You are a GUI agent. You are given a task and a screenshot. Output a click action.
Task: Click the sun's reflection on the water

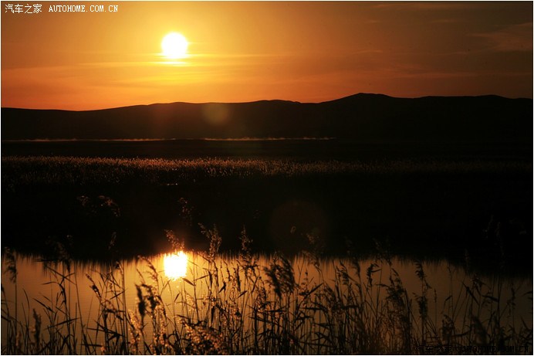tap(175, 265)
